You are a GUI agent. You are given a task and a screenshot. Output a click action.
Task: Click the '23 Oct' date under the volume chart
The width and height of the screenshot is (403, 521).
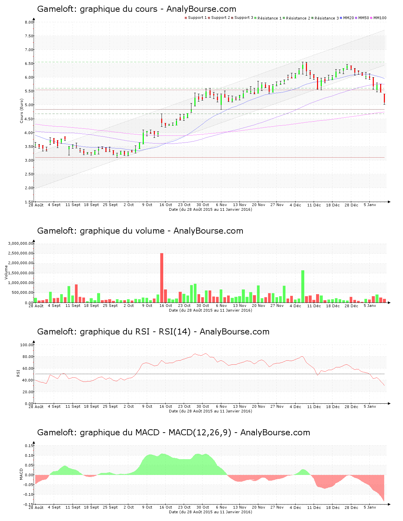click(x=184, y=306)
